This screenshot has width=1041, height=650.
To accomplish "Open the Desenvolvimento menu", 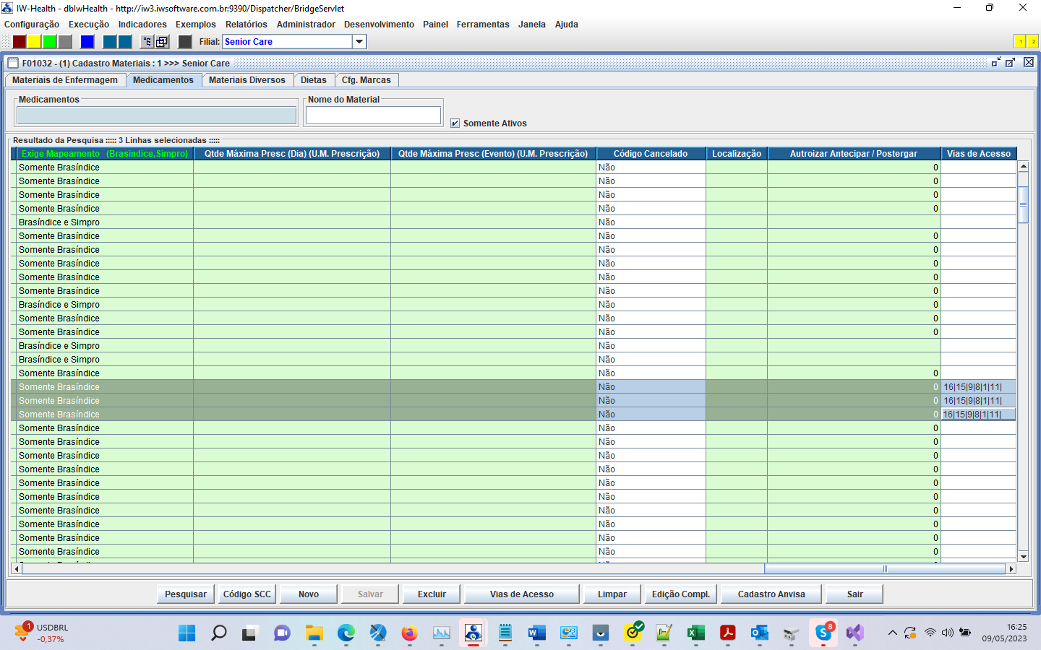I will pyautogui.click(x=379, y=25).
